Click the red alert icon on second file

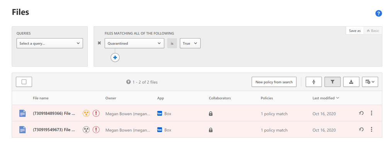coord(96,130)
